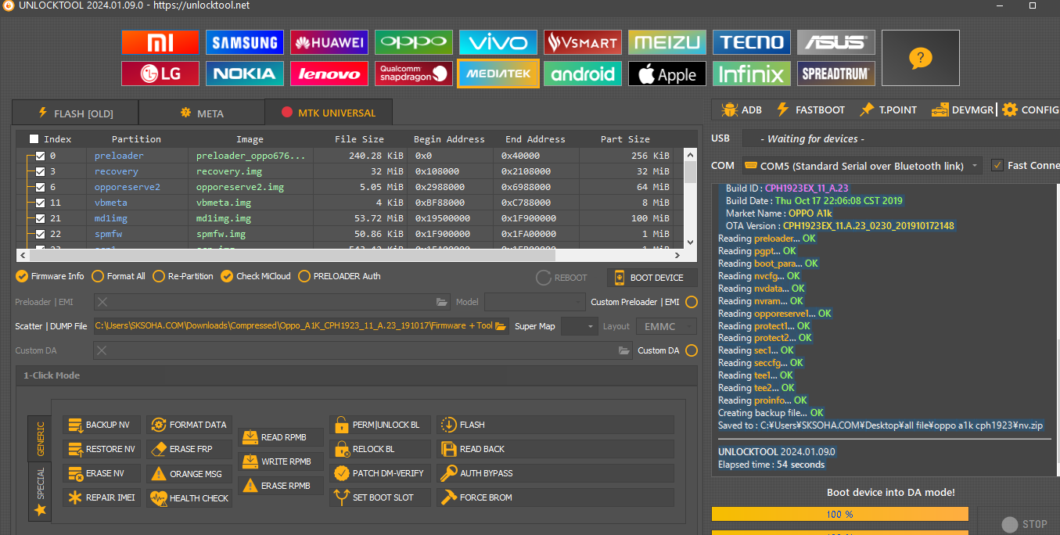Click the Spreadtrum brand logo

[835, 74]
